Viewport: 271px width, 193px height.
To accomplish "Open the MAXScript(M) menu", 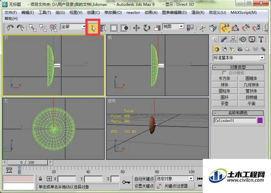I will [244, 13].
